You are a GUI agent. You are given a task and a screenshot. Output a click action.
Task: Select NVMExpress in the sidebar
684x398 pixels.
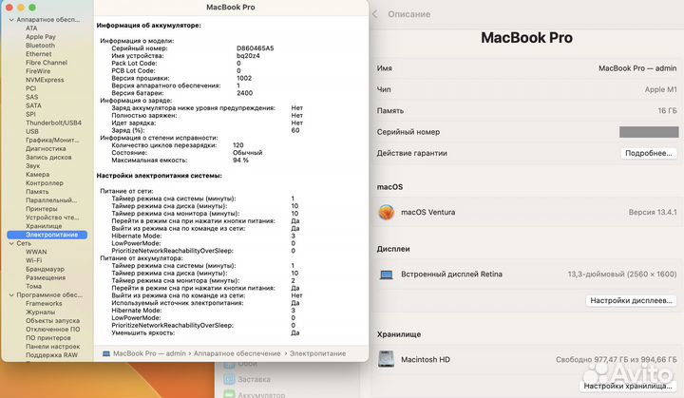click(x=45, y=80)
